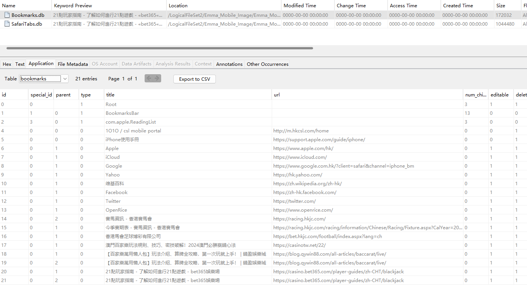Click the Bookmarks.db file icon
Image resolution: width=527 pixels, height=292 pixels.
[7, 15]
